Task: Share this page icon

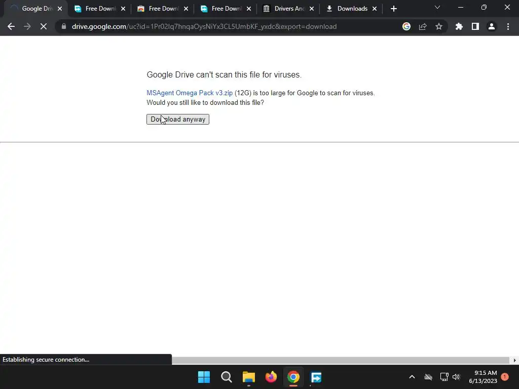Action: [x=423, y=26]
